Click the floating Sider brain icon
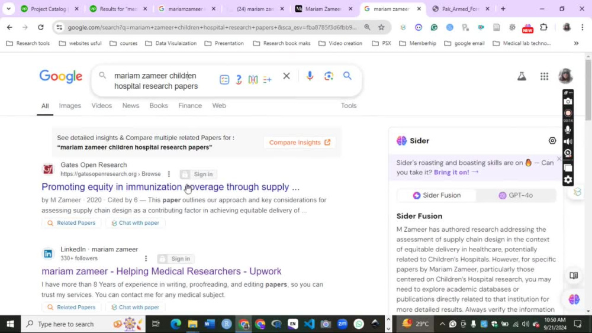Screen dimensions: 592x333 [x=574, y=299]
